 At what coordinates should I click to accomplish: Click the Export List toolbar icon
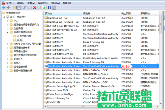(x=43, y=7)
